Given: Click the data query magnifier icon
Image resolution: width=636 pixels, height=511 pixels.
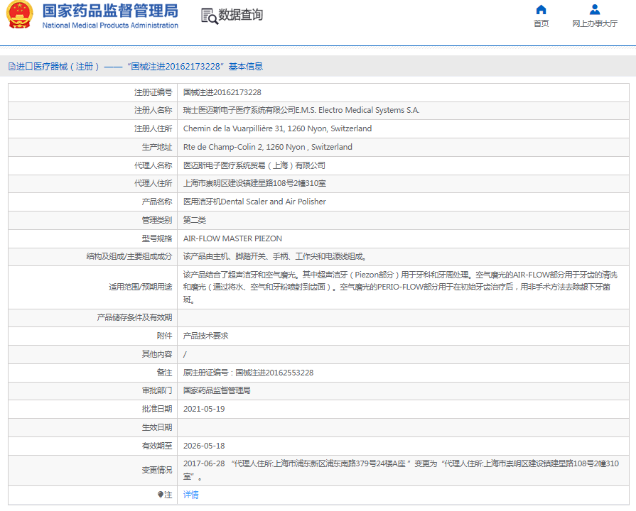Looking at the screenshot, I should 209,16.
